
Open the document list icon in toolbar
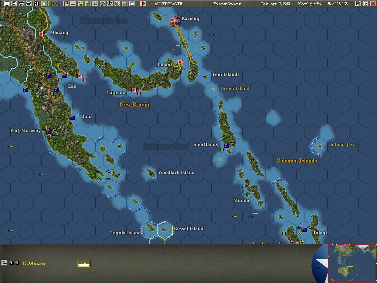pos(14,4)
